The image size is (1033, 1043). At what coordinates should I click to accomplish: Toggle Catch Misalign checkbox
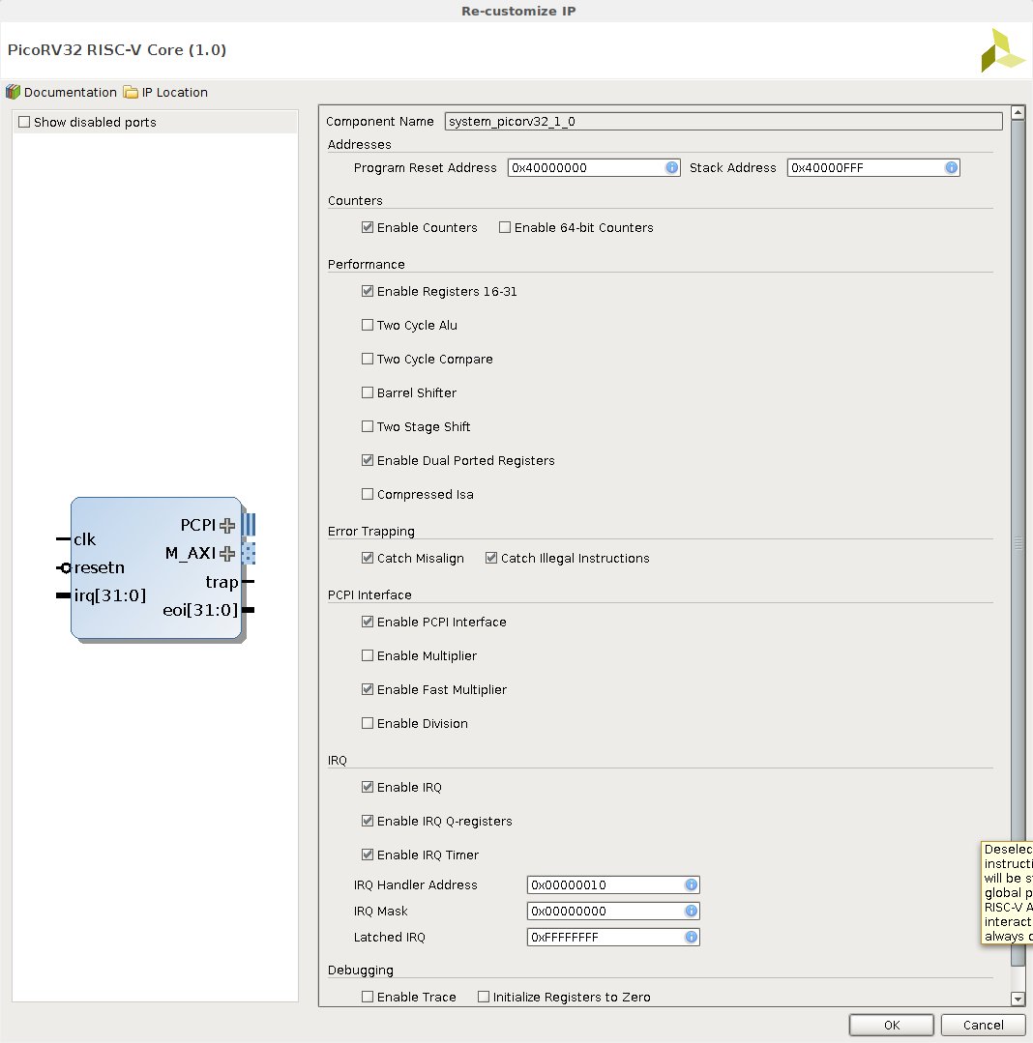(x=368, y=558)
